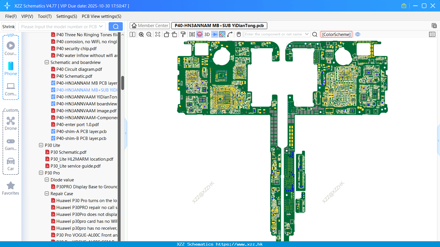The height and width of the screenshot is (247, 440).
Task: Rotate the board clockwise
Action: [174, 35]
